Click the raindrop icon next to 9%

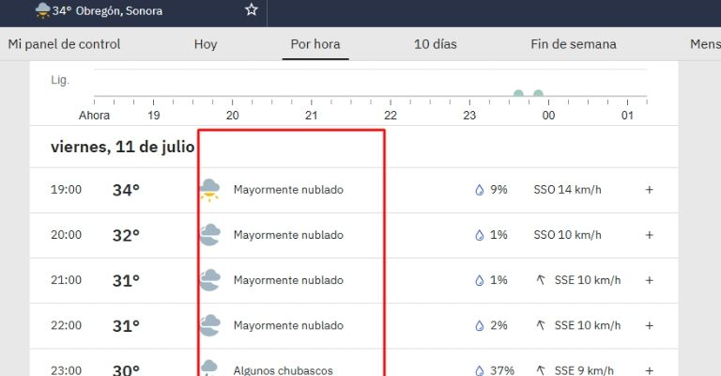pyautogui.click(x=479, y=190)
